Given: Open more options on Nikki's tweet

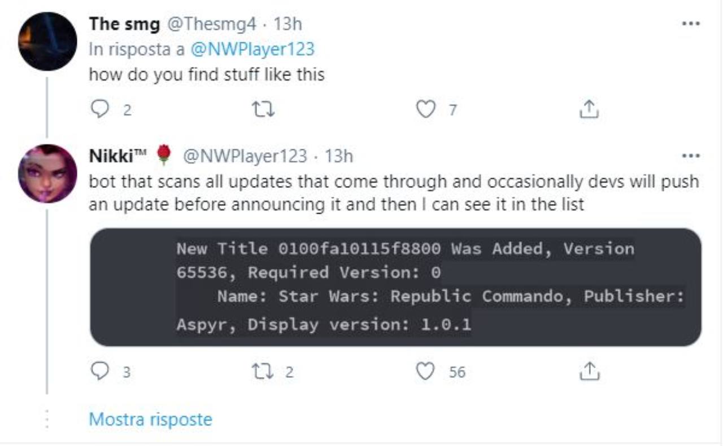Looking at the screenshot, I should click(691, 156).
